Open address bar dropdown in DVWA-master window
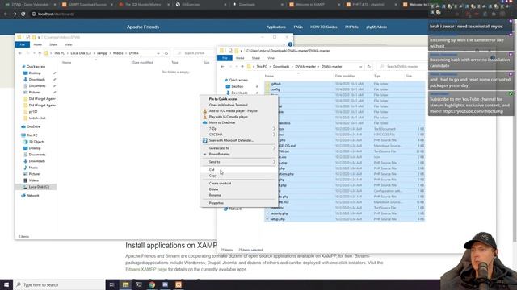517x290 pixels. pos(361,67)
